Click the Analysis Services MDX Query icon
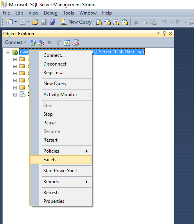 pyautogui.click(x=108, y=22)
